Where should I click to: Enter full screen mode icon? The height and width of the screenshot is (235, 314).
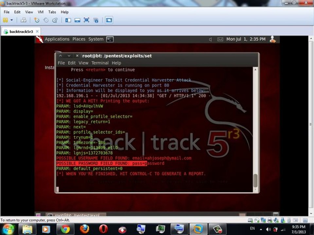pyautogui.click(x=86, y=20)
